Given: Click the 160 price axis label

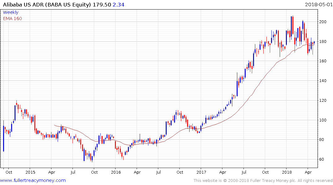Looking at the screenshot, I should [x=323, y=61].
